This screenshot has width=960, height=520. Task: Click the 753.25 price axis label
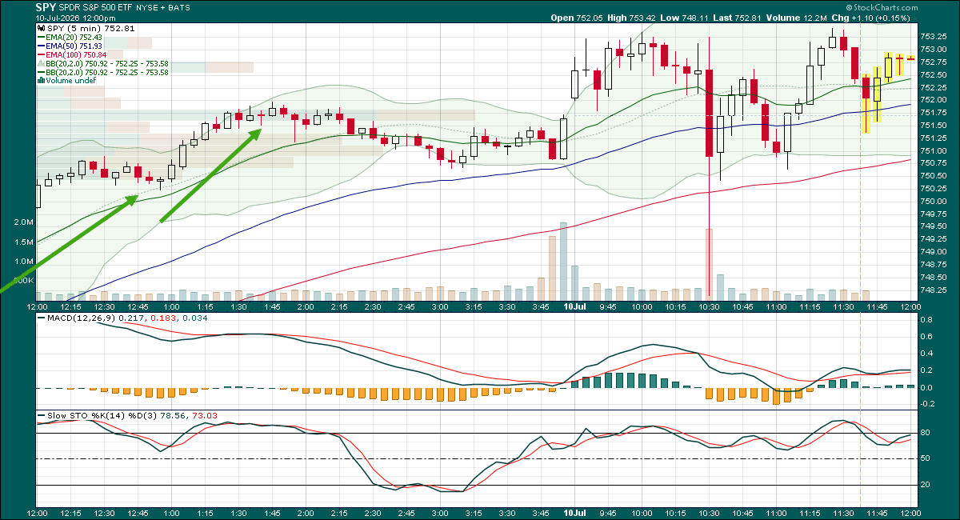934,36
